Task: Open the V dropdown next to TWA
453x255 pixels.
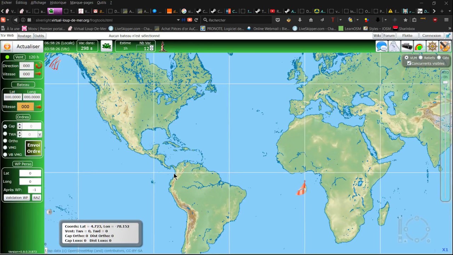Action: pyautogui.click(x=40, y=134)
